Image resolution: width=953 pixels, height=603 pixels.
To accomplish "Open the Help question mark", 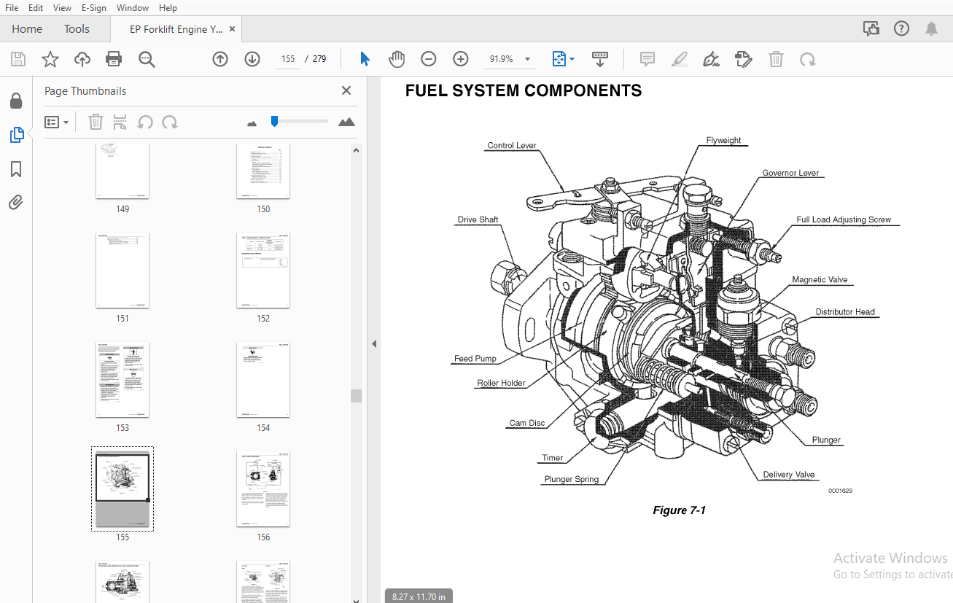I will [901, 29].
